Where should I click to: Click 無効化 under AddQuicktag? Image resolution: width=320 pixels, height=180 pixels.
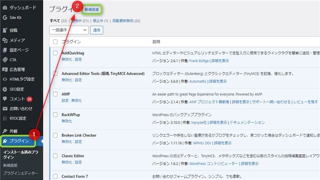[67, 59]
